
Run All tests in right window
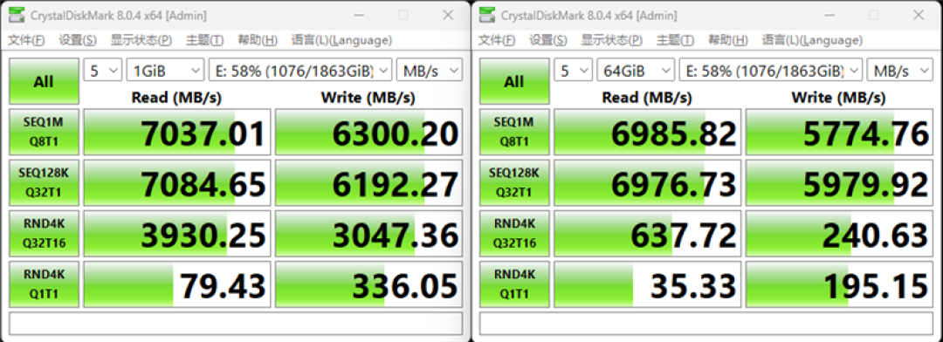[x=514, y=82]
